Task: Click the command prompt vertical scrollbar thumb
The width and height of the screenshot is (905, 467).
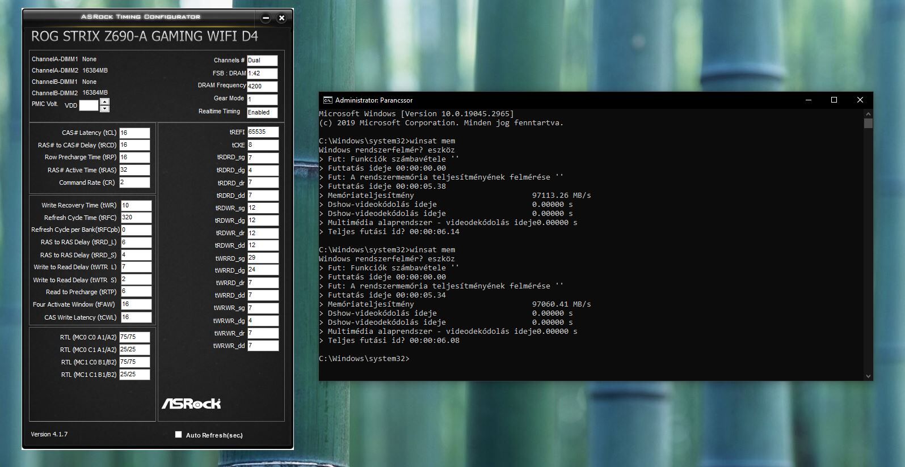Action: click(x=868, y=123)
